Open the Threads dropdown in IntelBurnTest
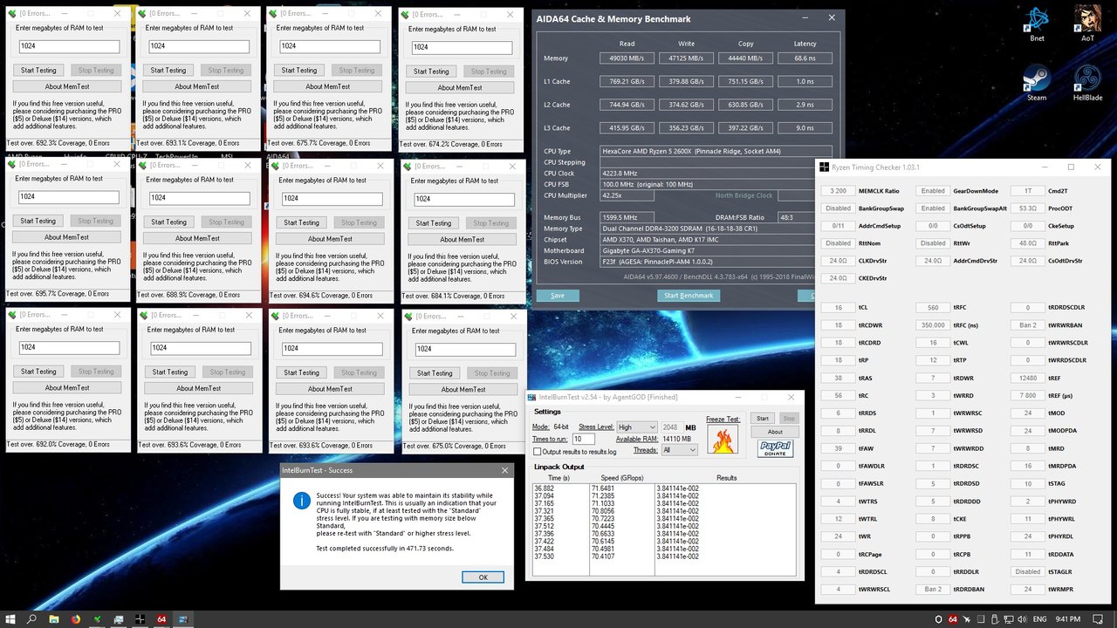This screenshot has height=628, width=1117. click(680, 450)
